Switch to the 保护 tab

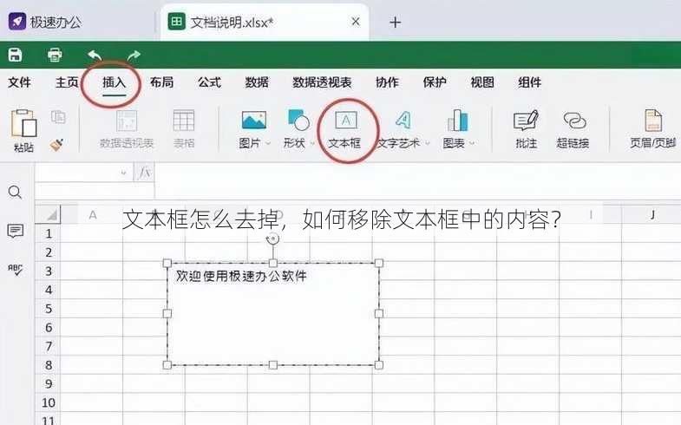[x=435, y=82]
